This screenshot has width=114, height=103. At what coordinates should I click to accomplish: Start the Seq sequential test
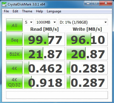coord(14,39)
